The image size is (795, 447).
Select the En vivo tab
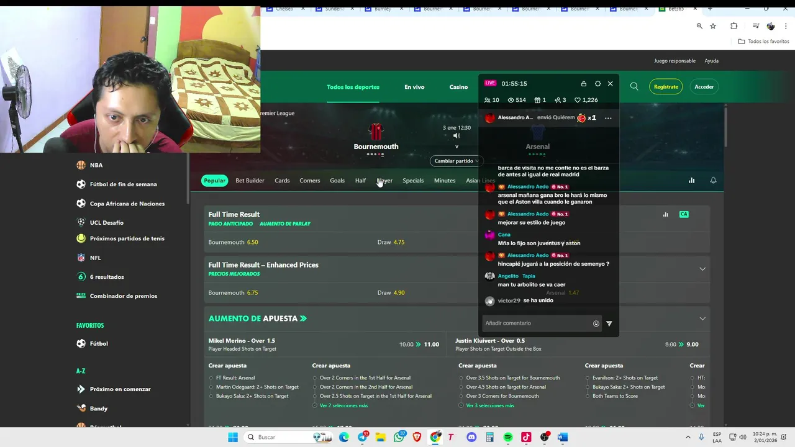[x=414, y=87]
